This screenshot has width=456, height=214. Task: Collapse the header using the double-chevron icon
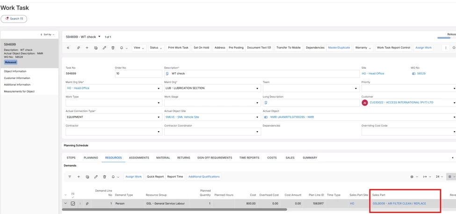pyautogui.click(x=68, y=48)
